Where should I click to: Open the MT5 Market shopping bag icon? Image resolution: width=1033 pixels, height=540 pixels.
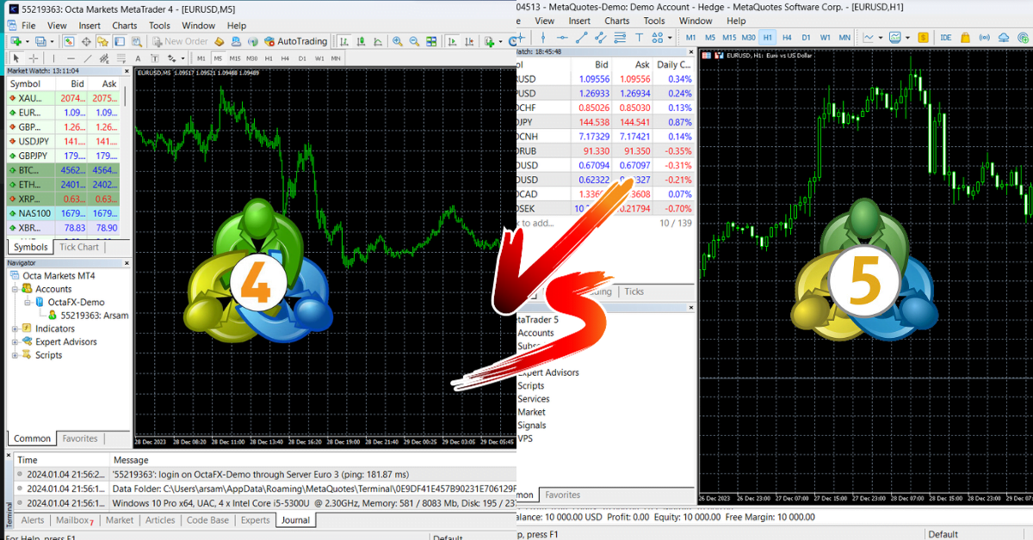point(965,37)
